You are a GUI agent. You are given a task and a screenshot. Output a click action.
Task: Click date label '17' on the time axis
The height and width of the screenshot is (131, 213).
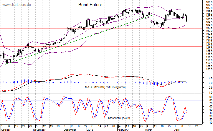79,126
